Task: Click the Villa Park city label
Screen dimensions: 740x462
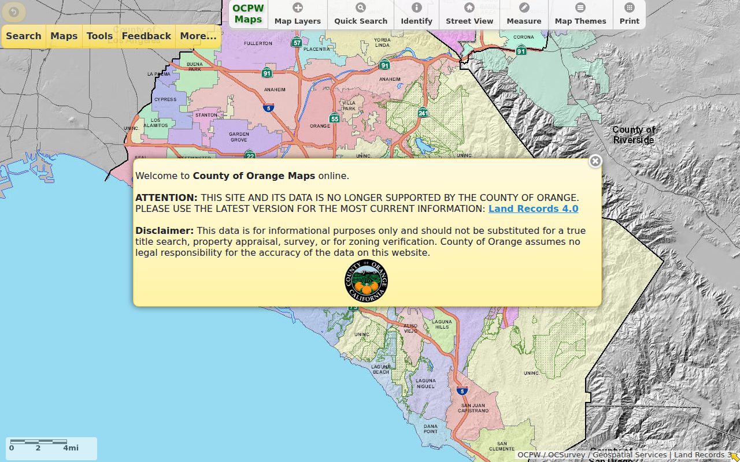Action: pos(349,105)
